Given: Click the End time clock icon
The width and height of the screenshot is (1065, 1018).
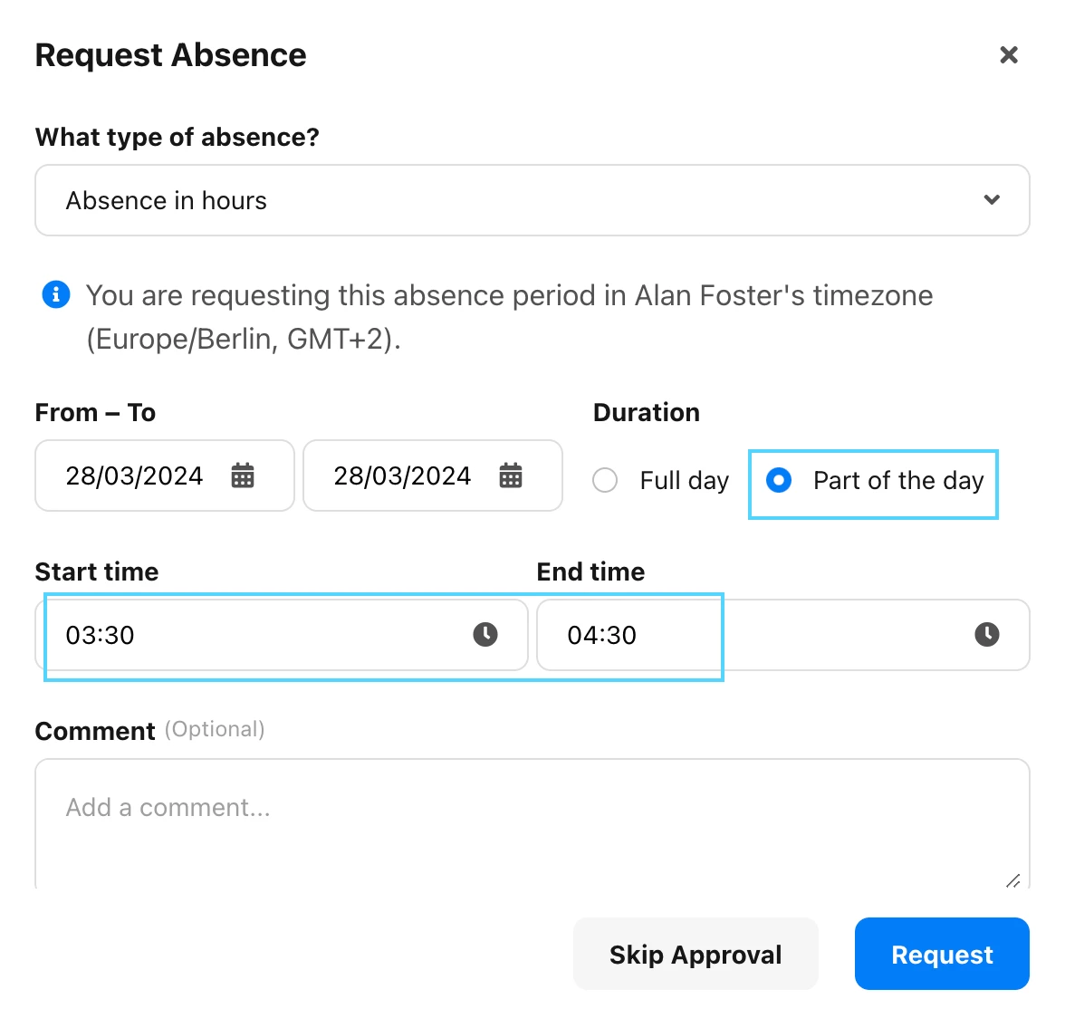Looking at the screenshot, I should tap(987, 634).
